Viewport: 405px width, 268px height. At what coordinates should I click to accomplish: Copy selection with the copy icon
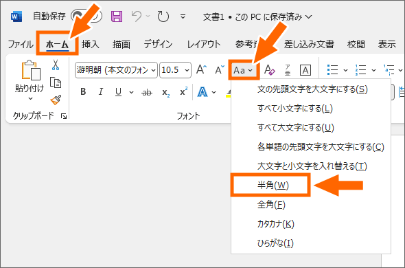(x=56, y=82)
